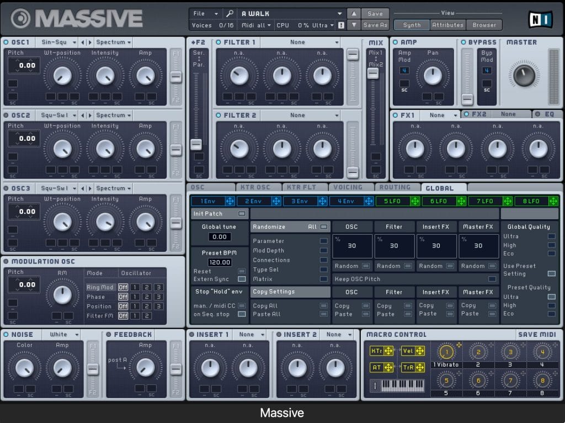Open the Browser view
565x423 pixels.
click(x=484, y=25)
